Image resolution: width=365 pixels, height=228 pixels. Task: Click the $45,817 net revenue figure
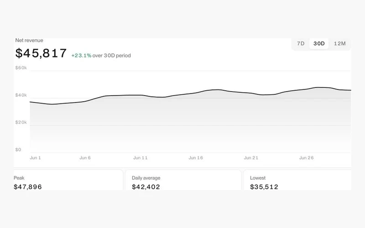pyautogui.click(x=41, y=53)
